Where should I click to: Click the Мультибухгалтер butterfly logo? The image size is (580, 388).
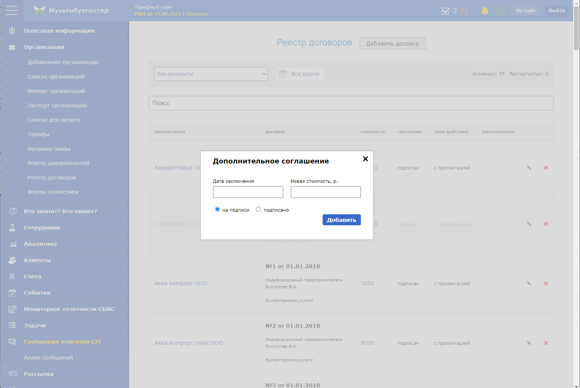pyautogui.click(x=39, y=10)
